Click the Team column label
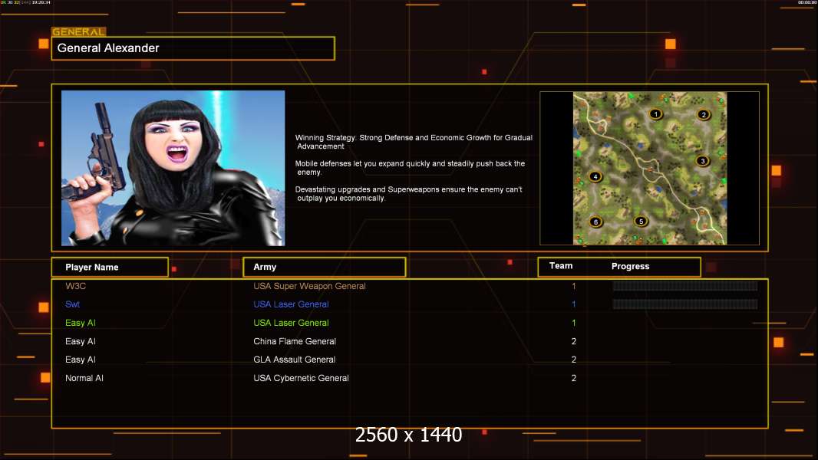 point(561,266)
